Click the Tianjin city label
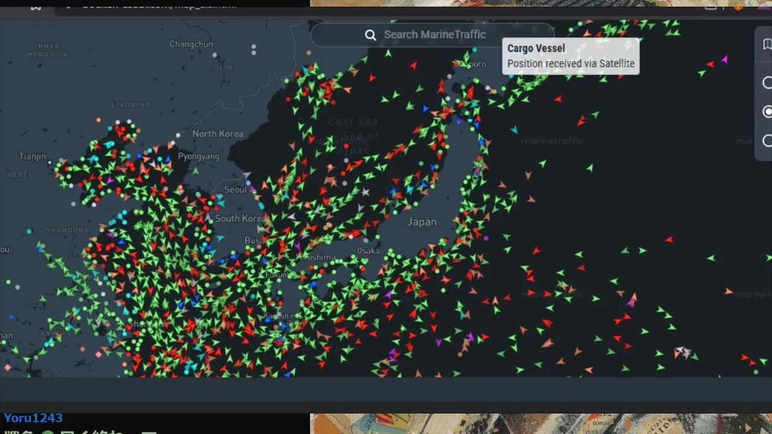The image size is (772, 434). click(x=33, y=156)
